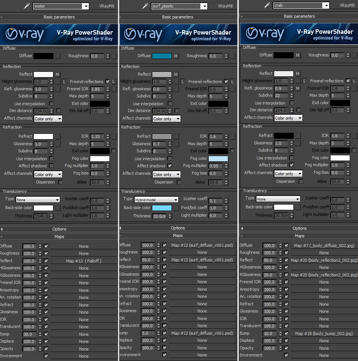Toggle surf_plastic Hilight glossiness lock L button

pyautogui.click(x=183, y=82)
